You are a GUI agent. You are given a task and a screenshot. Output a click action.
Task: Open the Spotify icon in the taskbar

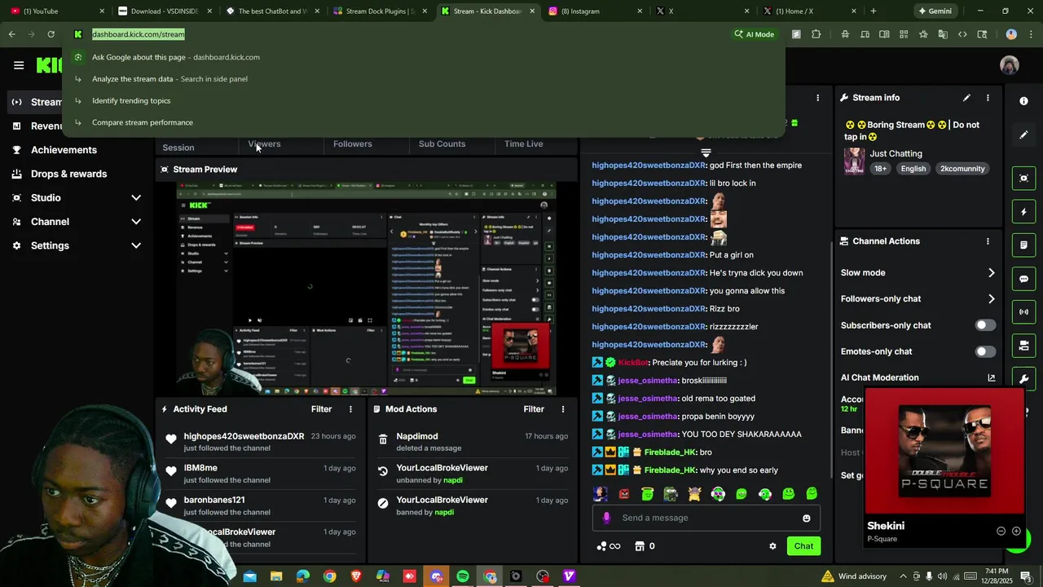(463, 576)
